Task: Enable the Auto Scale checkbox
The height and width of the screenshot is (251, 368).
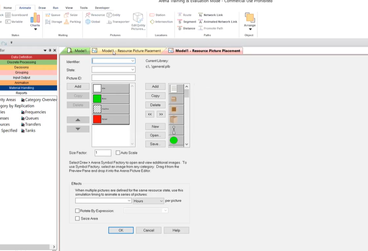Action: 118,153
